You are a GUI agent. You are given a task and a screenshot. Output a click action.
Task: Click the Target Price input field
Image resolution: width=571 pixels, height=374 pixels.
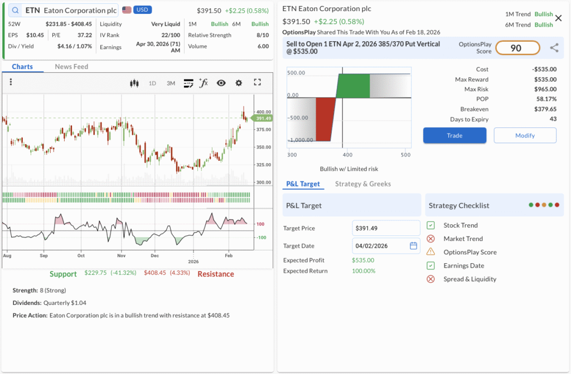(x=386, y=228)
